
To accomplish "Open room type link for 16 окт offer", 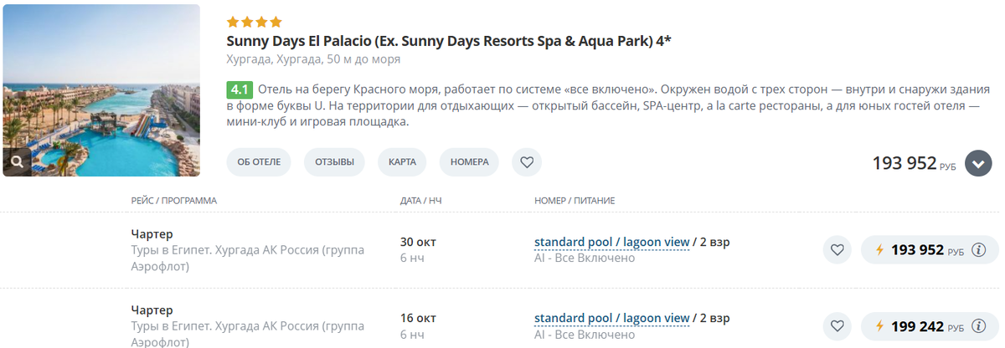I will tap(611, 318).
